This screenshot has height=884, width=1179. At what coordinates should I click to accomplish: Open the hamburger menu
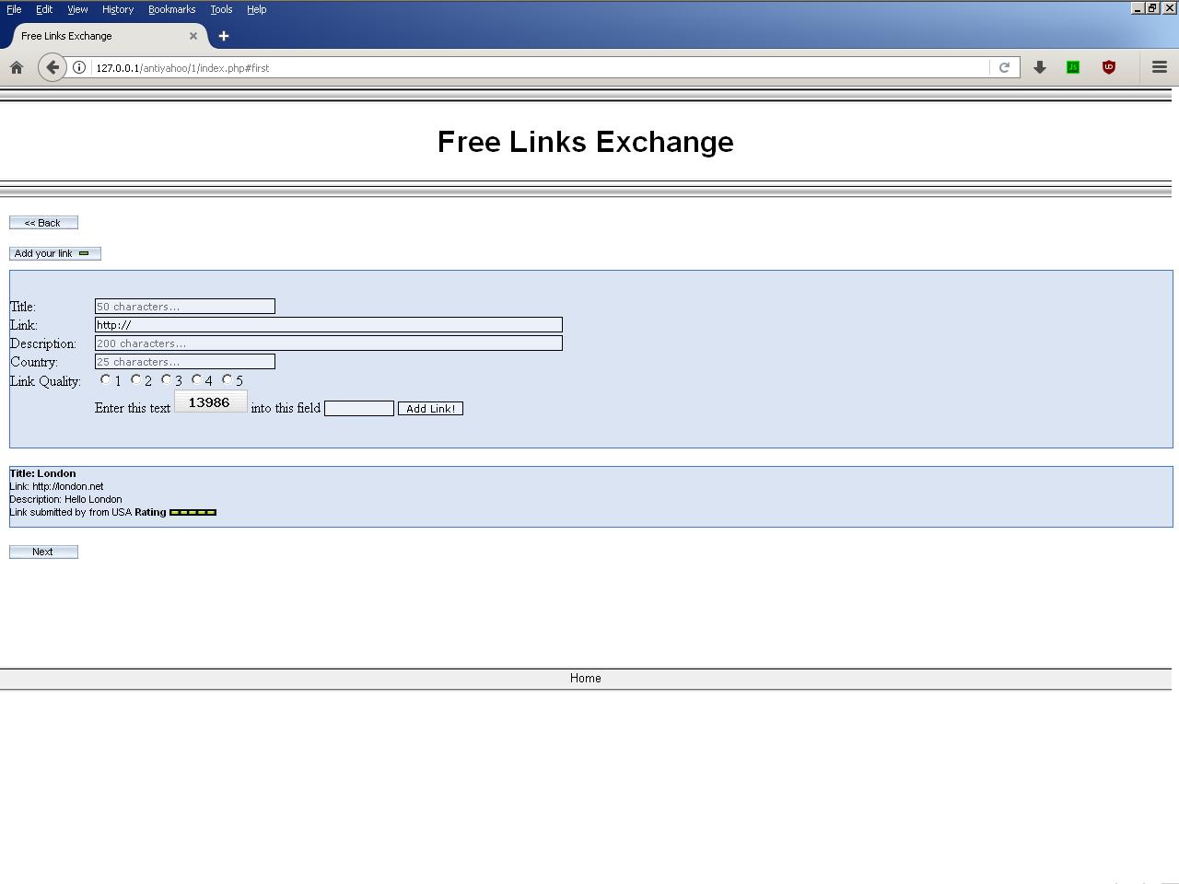[x=1160, y=67]
